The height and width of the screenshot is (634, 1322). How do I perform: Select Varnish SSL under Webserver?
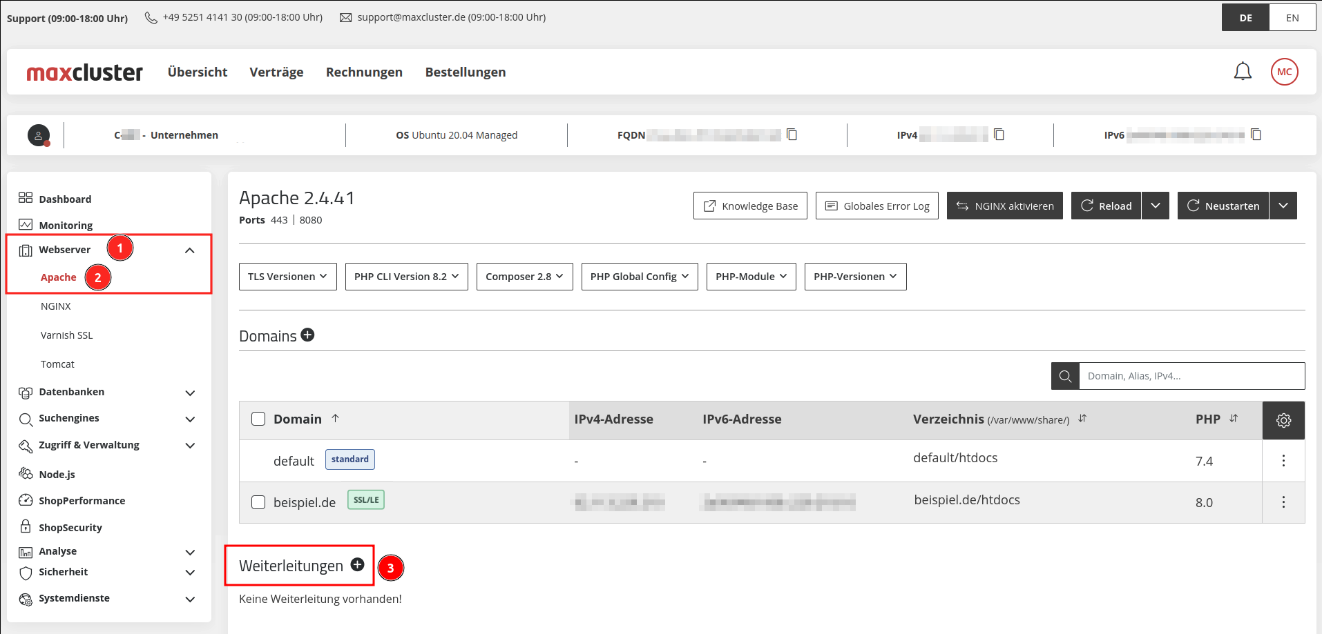pos(66,335)
